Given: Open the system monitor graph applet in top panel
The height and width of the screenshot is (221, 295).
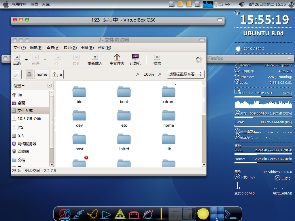Looking at the screenshot, I should [208, 4].
